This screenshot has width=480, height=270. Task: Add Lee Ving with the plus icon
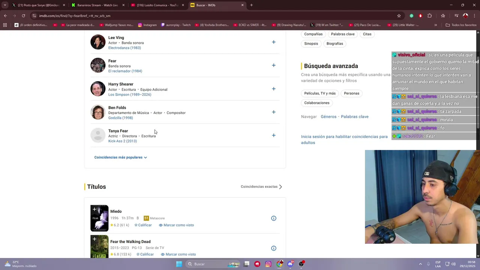(273, 42)
